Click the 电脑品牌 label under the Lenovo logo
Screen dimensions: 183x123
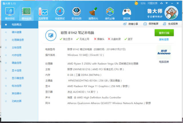point(164,62)
